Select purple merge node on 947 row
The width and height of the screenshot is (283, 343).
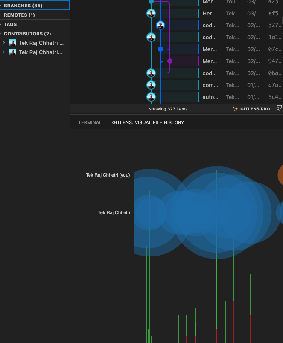coord(170,61)
